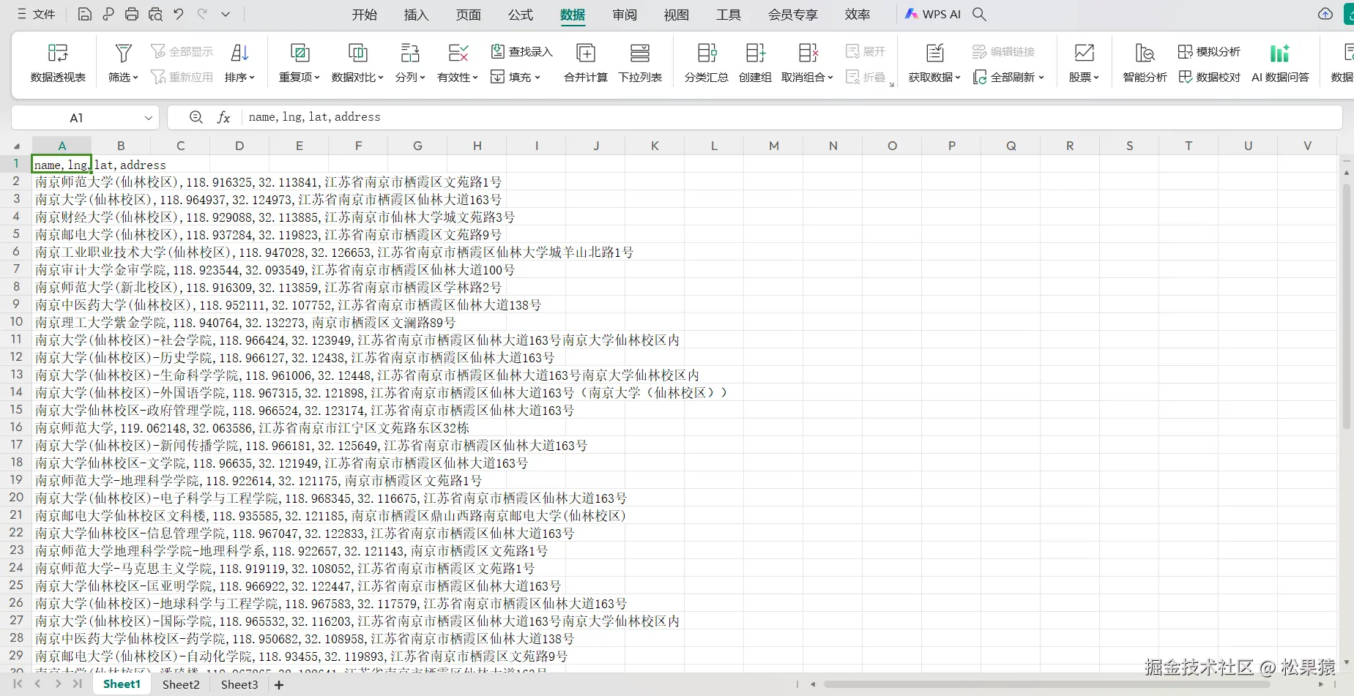Image resolution: width=1354 pixels, height=696 pixels.
Task: Click the Print icon in quick toolbar
Action: pos(132,14)
